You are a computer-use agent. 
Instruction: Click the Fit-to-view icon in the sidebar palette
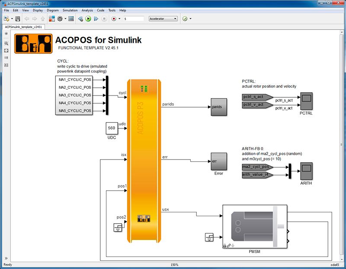[6, 51]
